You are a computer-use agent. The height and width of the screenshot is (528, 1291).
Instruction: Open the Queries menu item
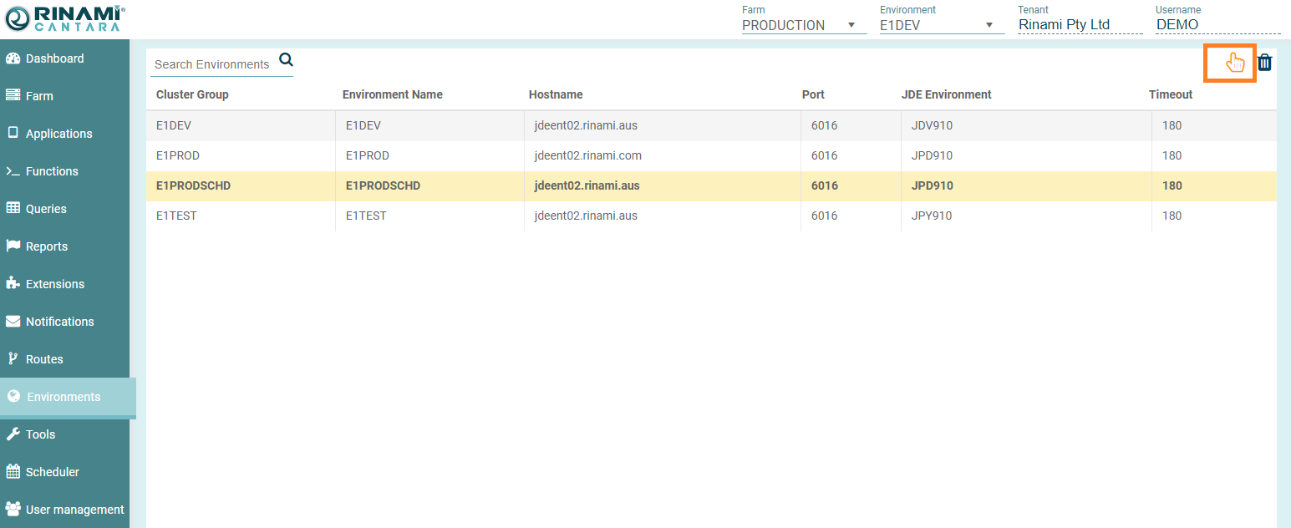(x=46, y=209)
